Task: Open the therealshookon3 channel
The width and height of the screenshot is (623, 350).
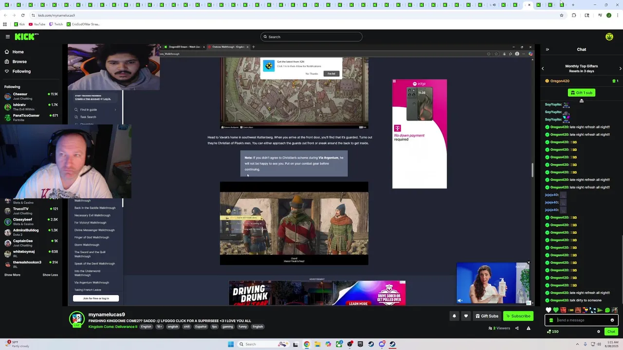Action: [x=31, y=264]
